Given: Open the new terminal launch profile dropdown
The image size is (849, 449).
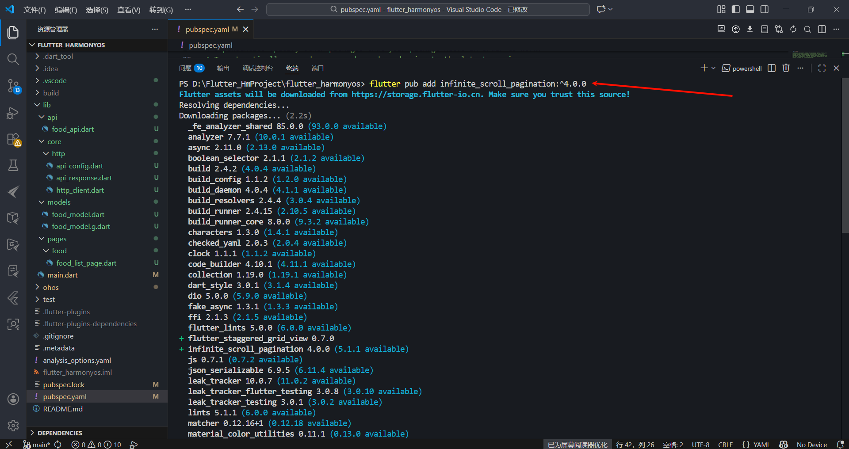Looking at the screenshot, I should [713, 68].
